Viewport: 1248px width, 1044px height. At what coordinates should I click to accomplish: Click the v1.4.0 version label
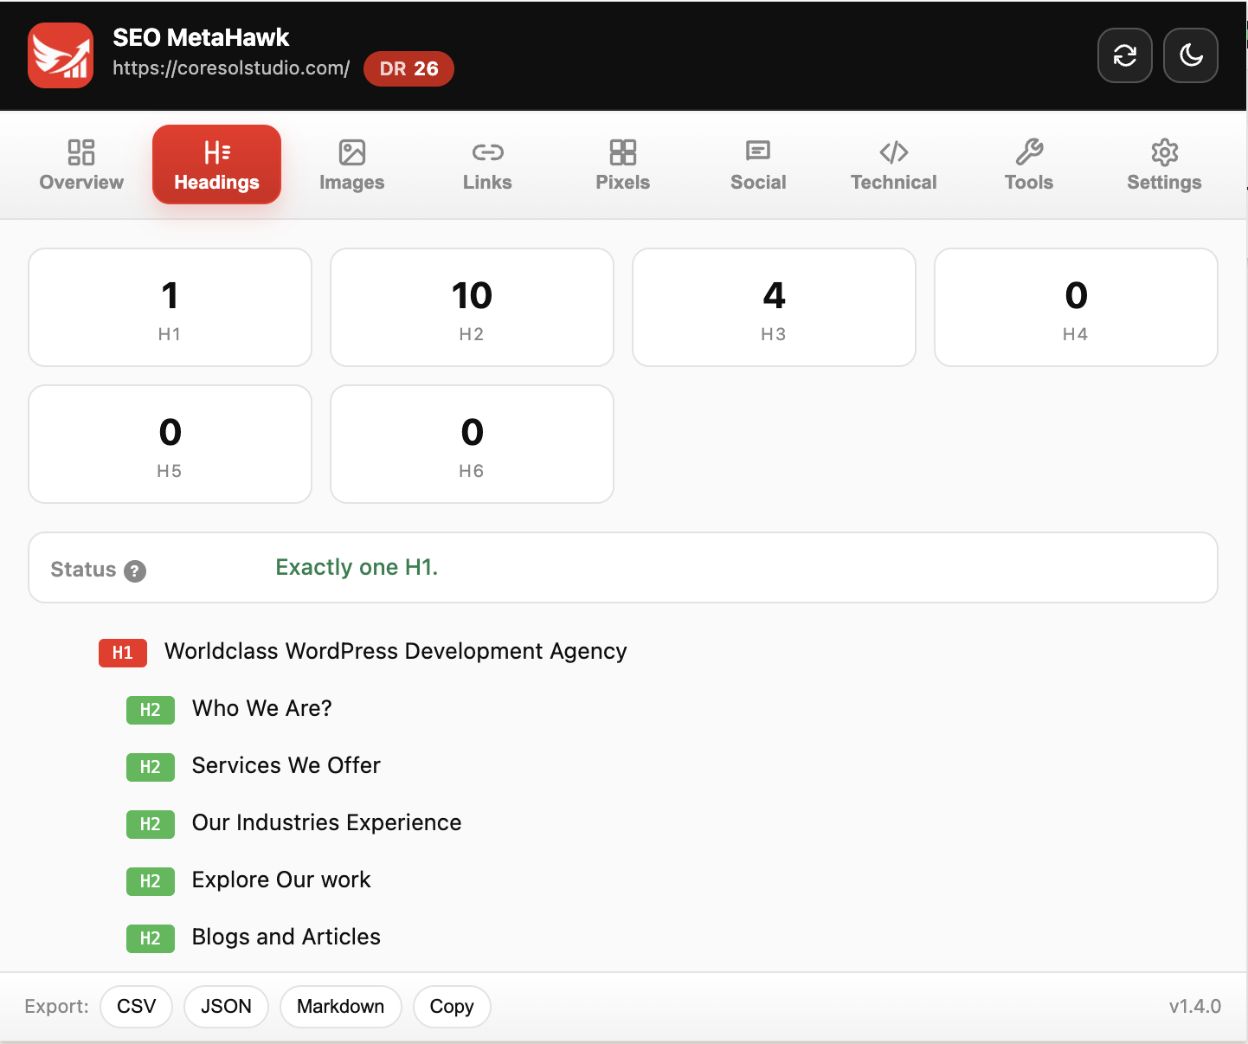click(x=1194, y=1007)
